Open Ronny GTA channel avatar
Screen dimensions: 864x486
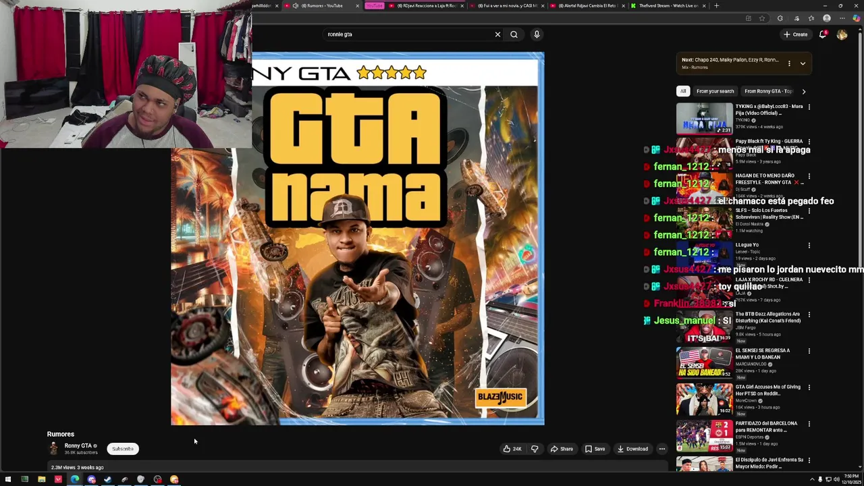(54, 449)
